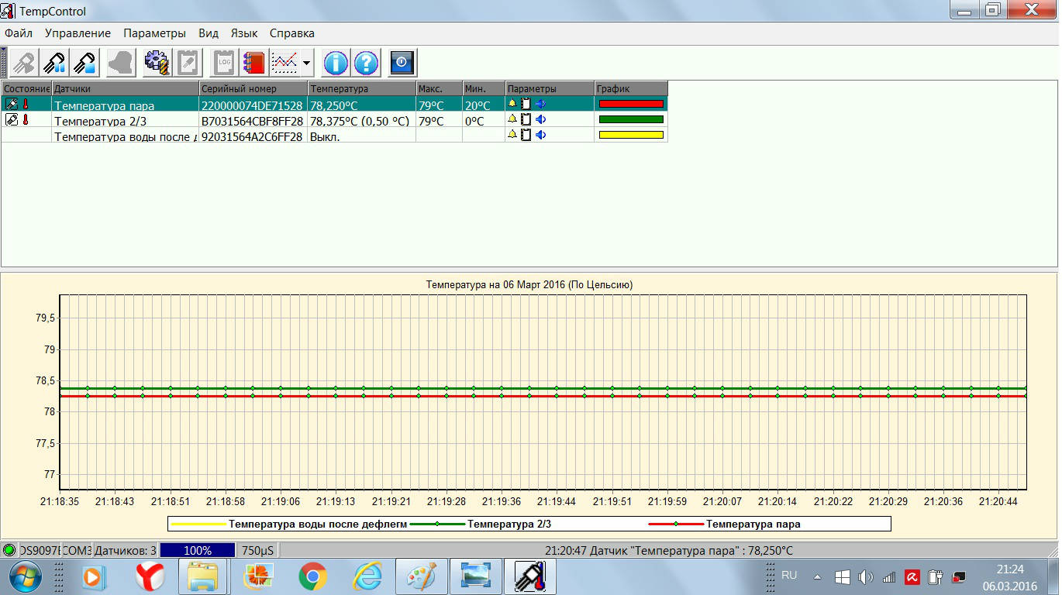Click the Серийный номер column header
Image resolution: width=1062 pixels, height=595 pixels.
click(x=253, y=88)
